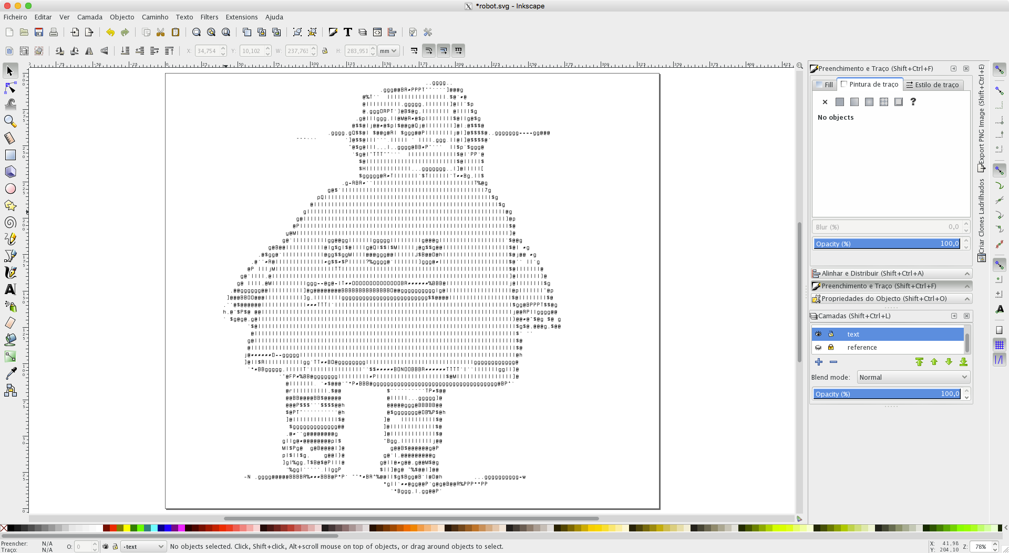Activate the Spiral tool

tap(11, 222)
